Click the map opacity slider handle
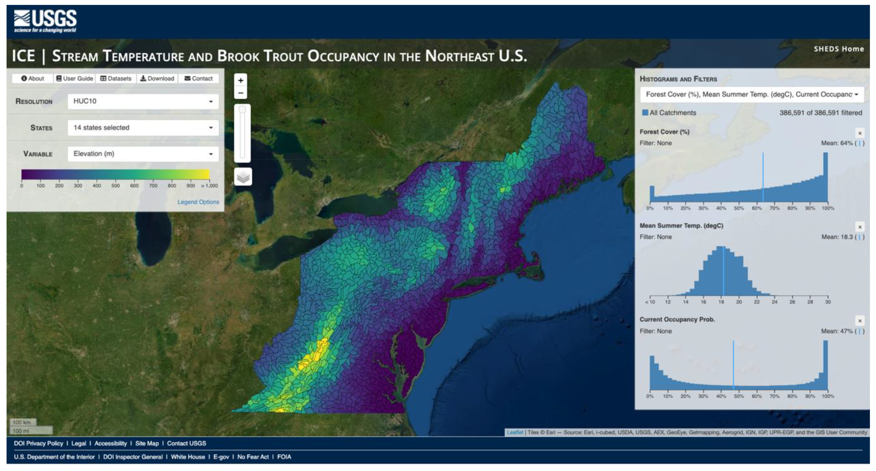Viewport: 876px width, 471px height. (242, 109)
